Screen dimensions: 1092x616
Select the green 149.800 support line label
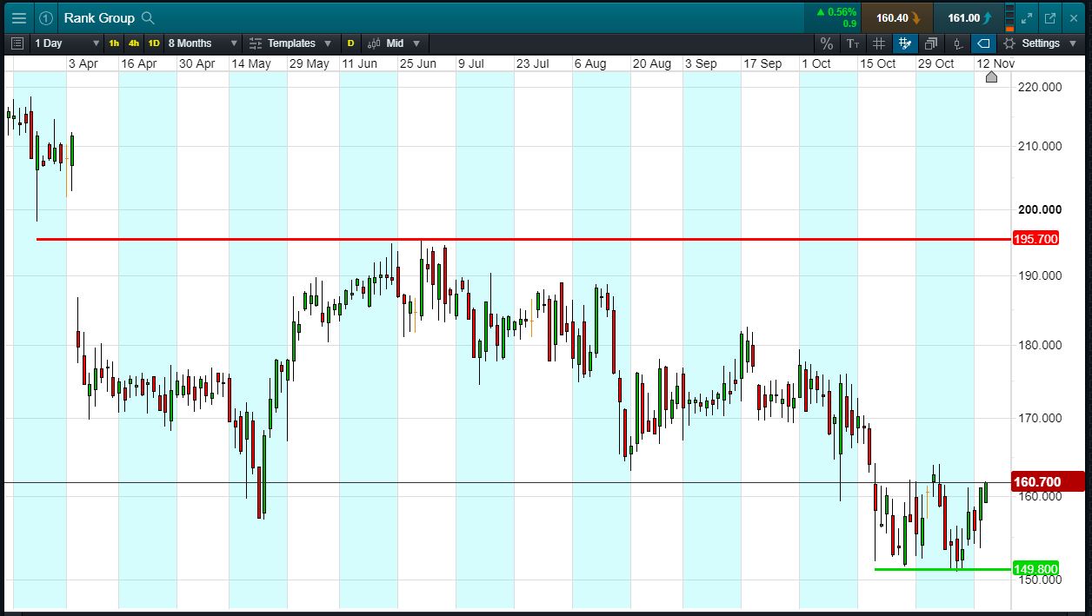tap(1036, 569)
